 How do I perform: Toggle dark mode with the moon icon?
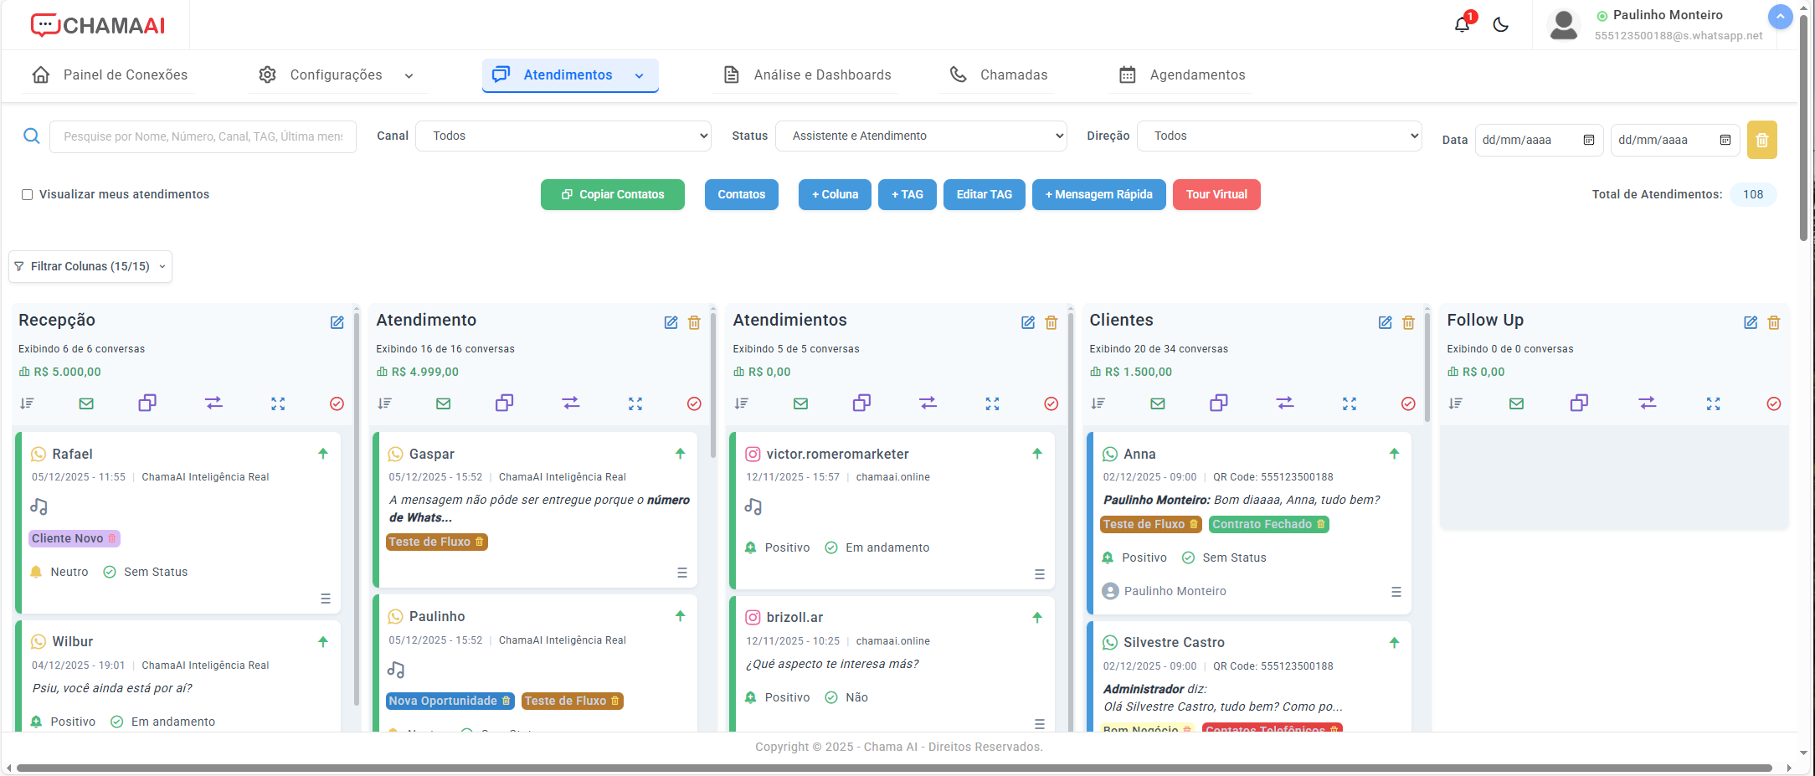click(x=1500, y=25)
